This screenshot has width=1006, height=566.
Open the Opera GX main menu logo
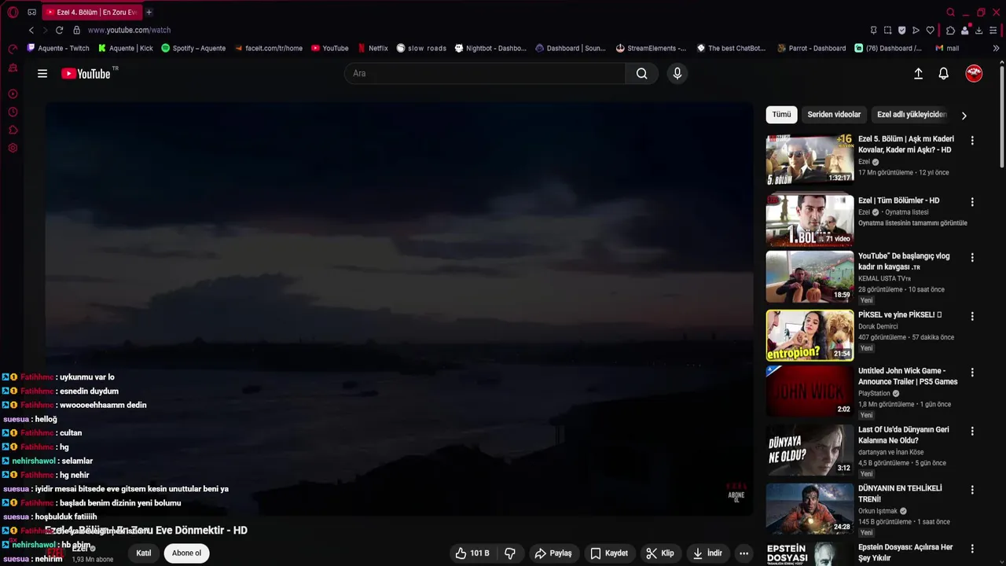(13, 12)
